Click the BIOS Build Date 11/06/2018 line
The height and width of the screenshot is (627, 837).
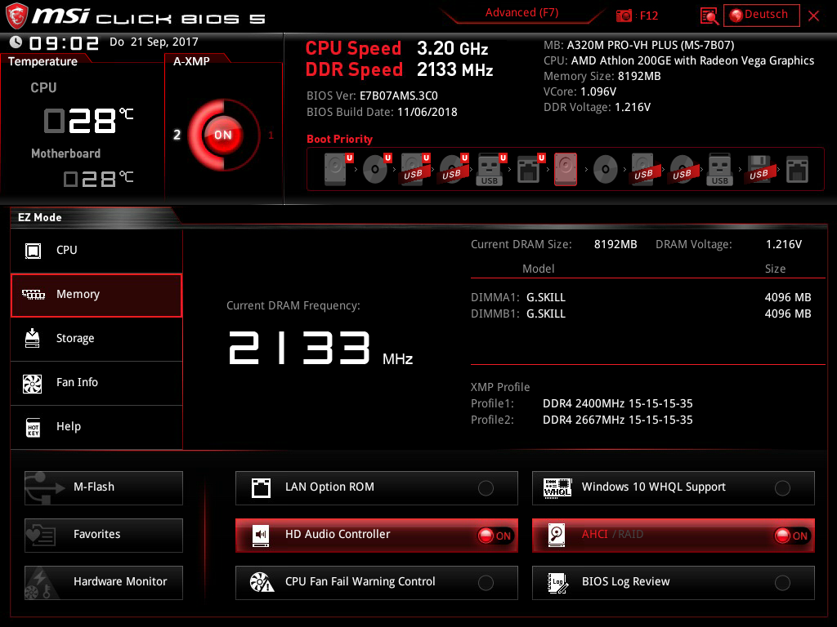(x=382, y=113)
